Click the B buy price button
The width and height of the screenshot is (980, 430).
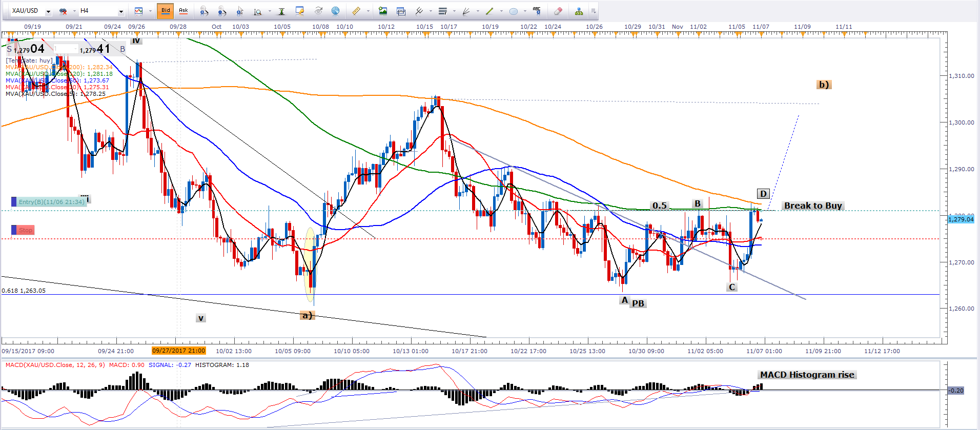click(122, 49)
